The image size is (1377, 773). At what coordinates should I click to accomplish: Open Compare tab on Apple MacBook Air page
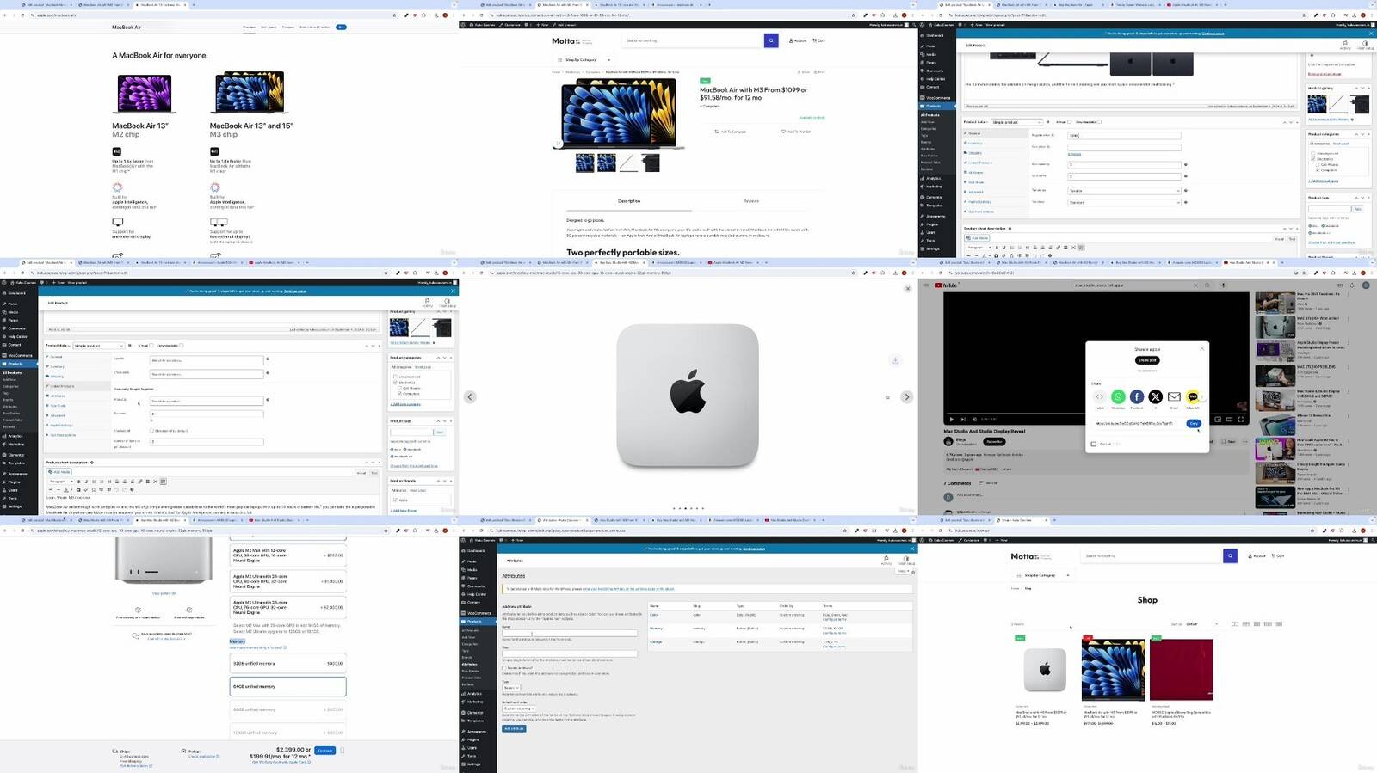pyautogui.click(x=288, y=28)
